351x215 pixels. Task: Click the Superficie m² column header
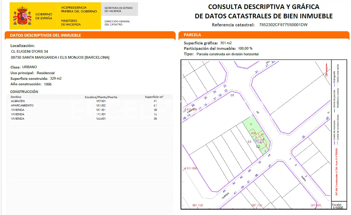tap(154, 97)
